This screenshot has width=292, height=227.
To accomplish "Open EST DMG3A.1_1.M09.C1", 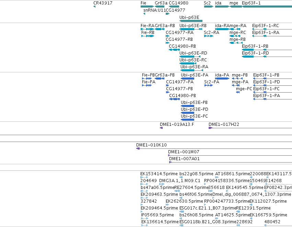I will click(x=162, y=184).
